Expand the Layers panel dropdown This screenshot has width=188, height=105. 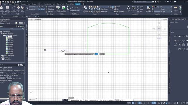tap(96, 14)
